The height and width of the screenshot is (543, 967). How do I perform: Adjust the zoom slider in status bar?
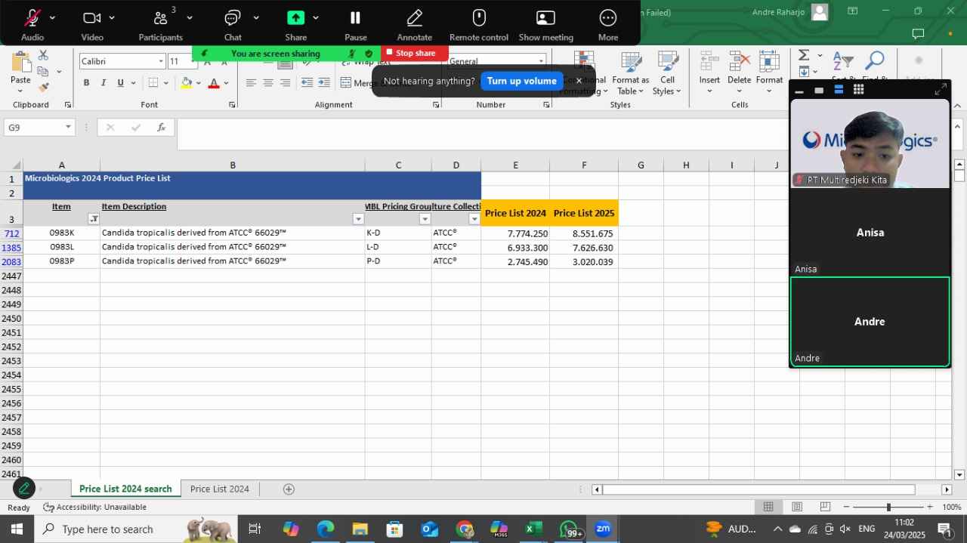click(x=888, y=507)
